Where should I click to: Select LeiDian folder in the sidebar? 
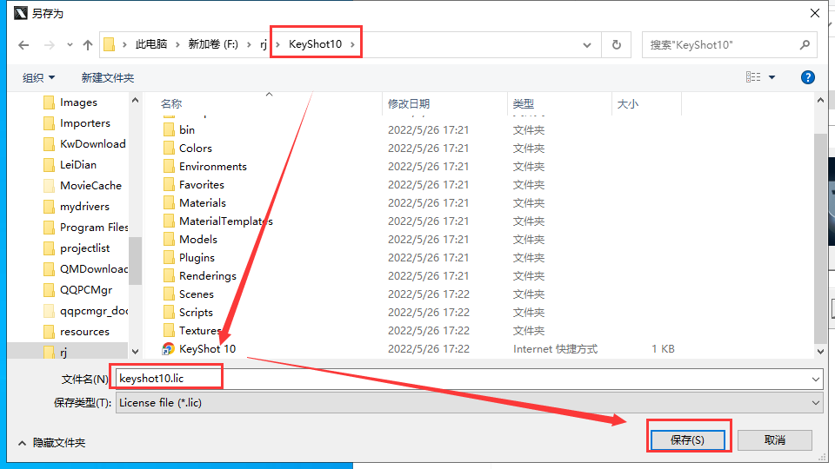[x=77, y=164]
